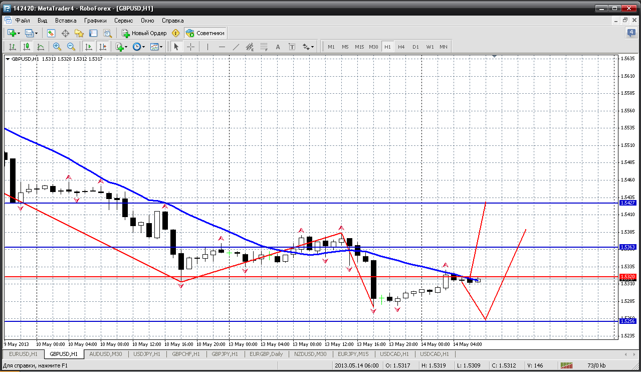
Task: Click the connection status bars indicator
Action: click(x=566, y=365)
